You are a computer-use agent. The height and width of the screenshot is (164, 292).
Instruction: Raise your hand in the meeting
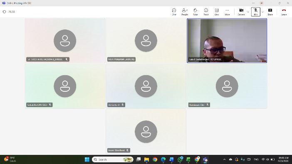coord(195,12)
